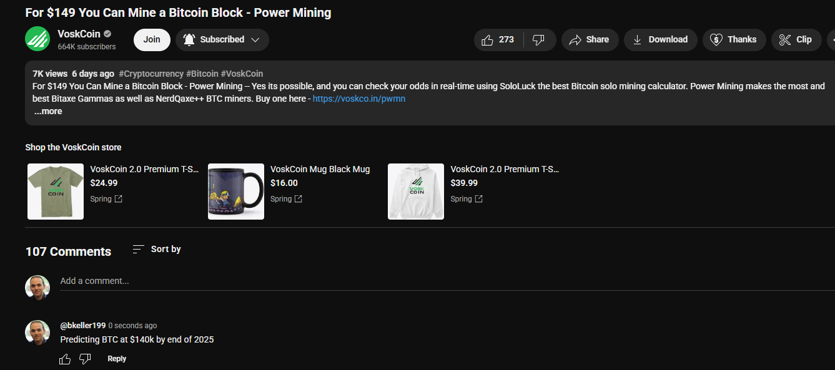Expand the description with ...more

(48, 112)
